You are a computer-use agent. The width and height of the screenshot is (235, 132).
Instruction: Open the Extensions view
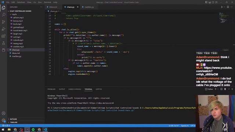point(3,36)
